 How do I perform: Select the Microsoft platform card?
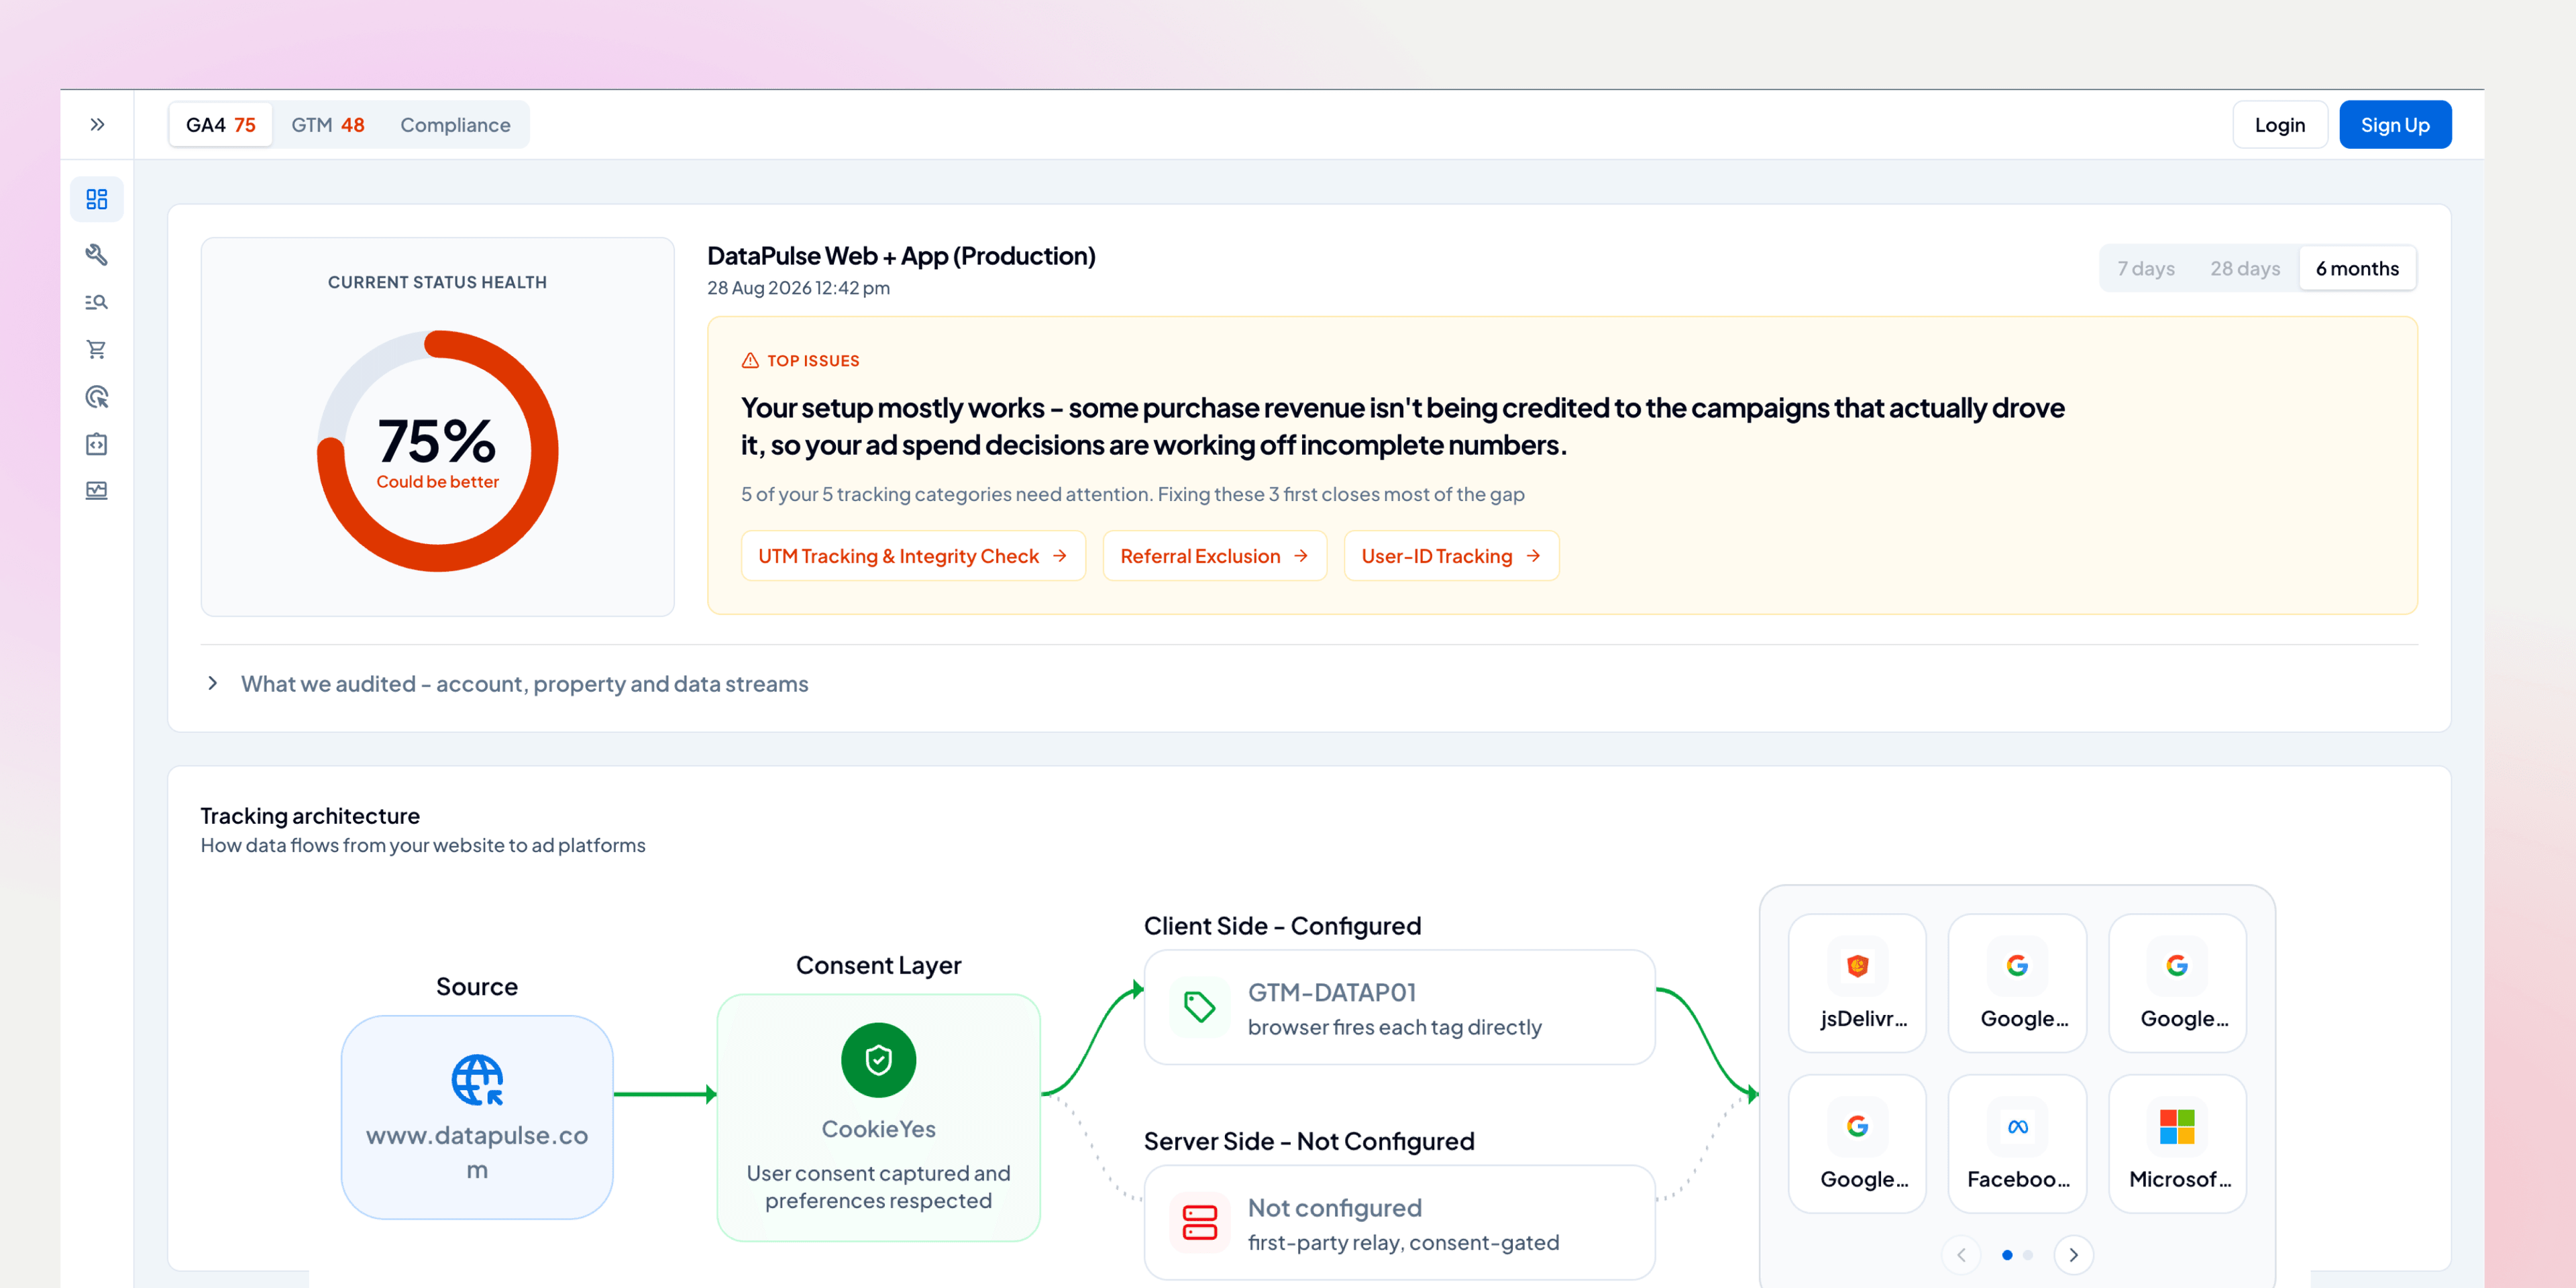[2177, 1144]
